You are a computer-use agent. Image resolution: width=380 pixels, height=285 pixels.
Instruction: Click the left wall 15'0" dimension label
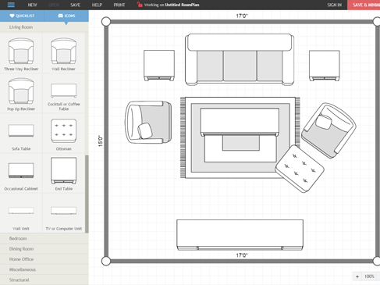coord(101,141)
